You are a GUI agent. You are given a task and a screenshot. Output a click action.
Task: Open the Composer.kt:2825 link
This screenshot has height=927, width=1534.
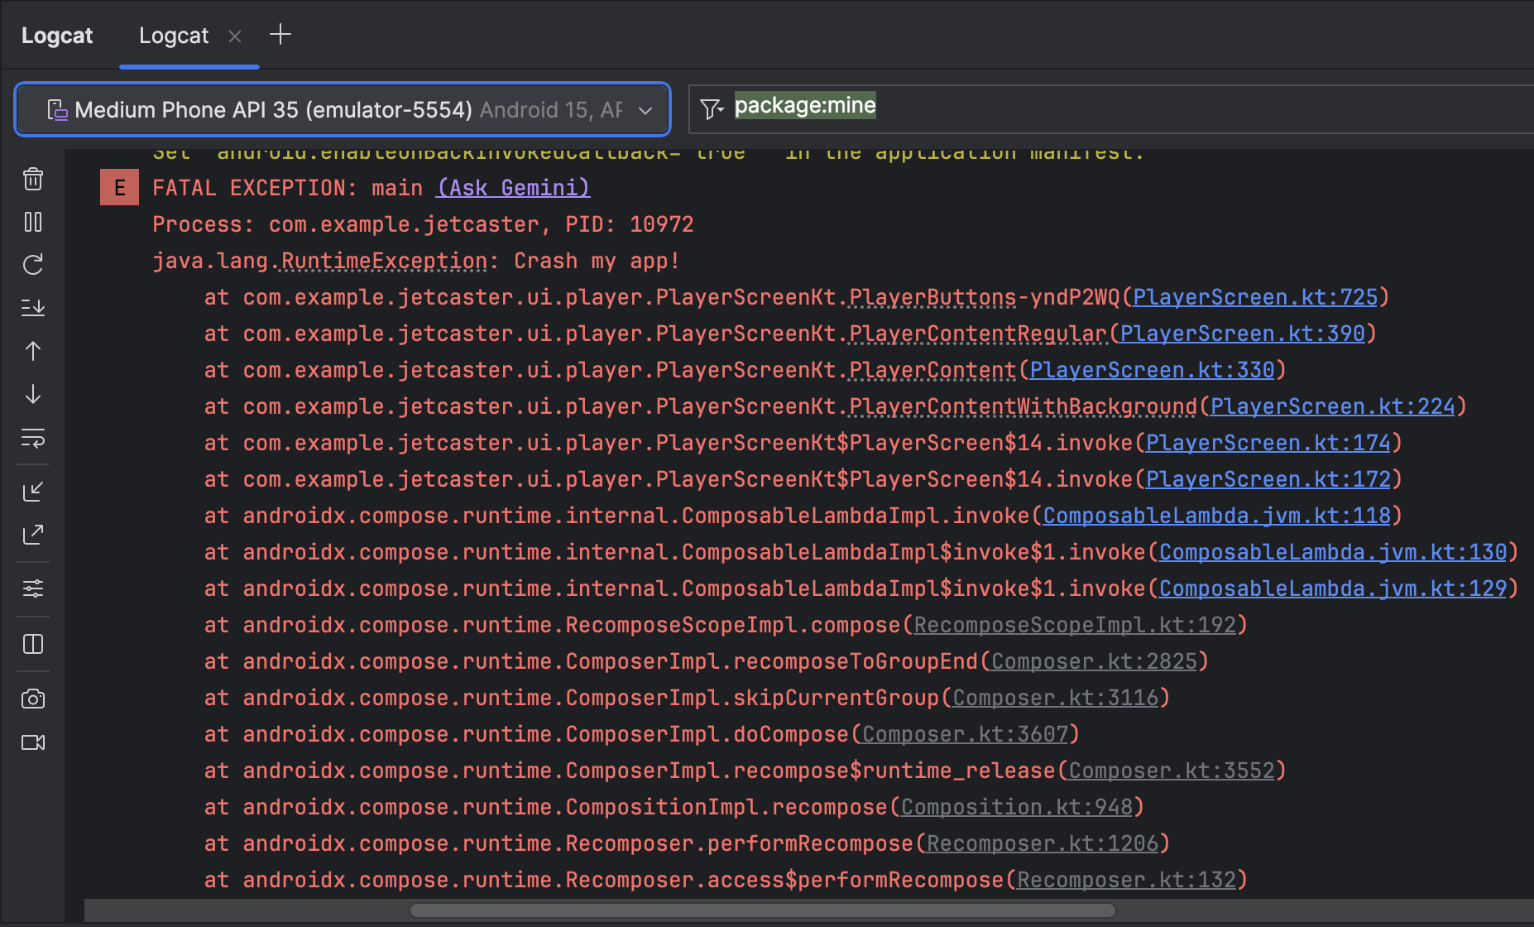click(1094, 661)
